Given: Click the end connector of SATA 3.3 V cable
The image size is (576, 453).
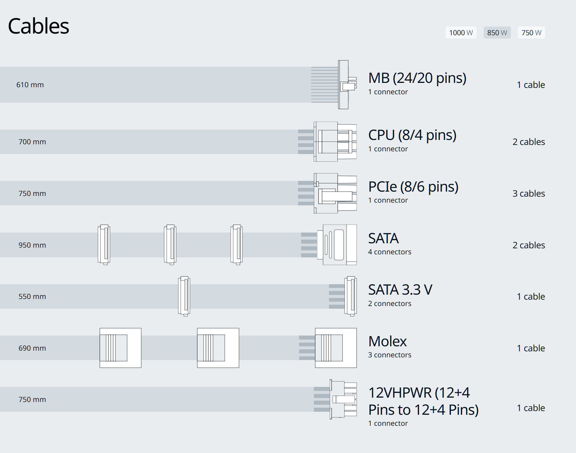Looking at the screenshot, I should 351,296.
